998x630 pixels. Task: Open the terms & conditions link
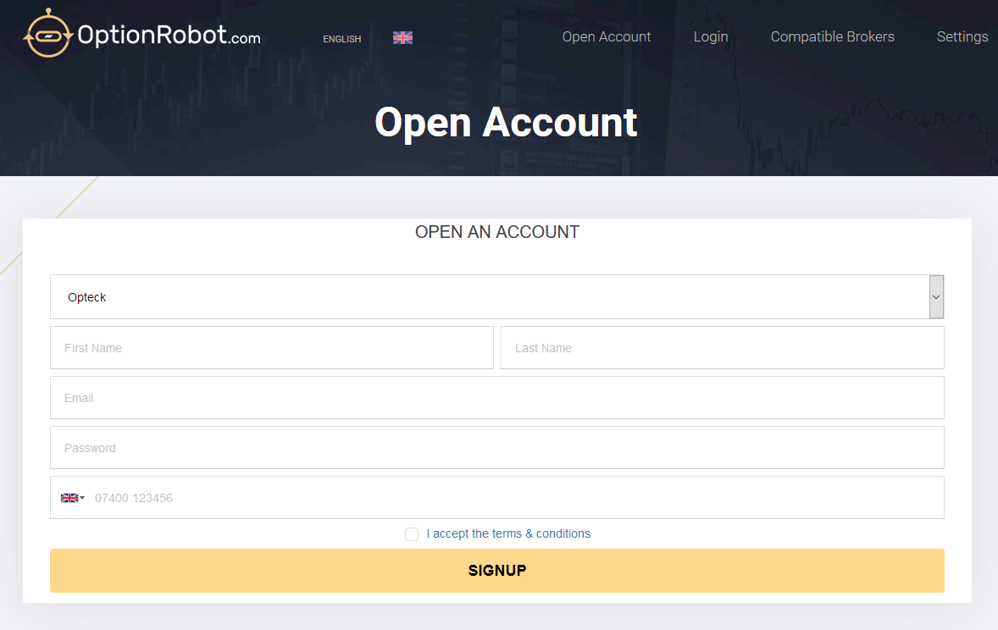click(508, 534)
